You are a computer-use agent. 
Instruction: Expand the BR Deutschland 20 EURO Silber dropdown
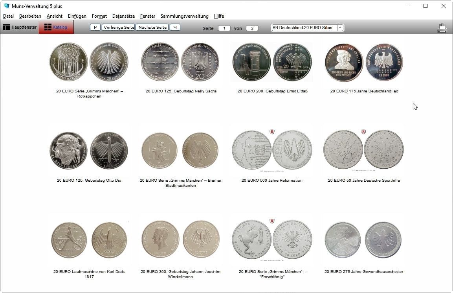tap(340, 28)
